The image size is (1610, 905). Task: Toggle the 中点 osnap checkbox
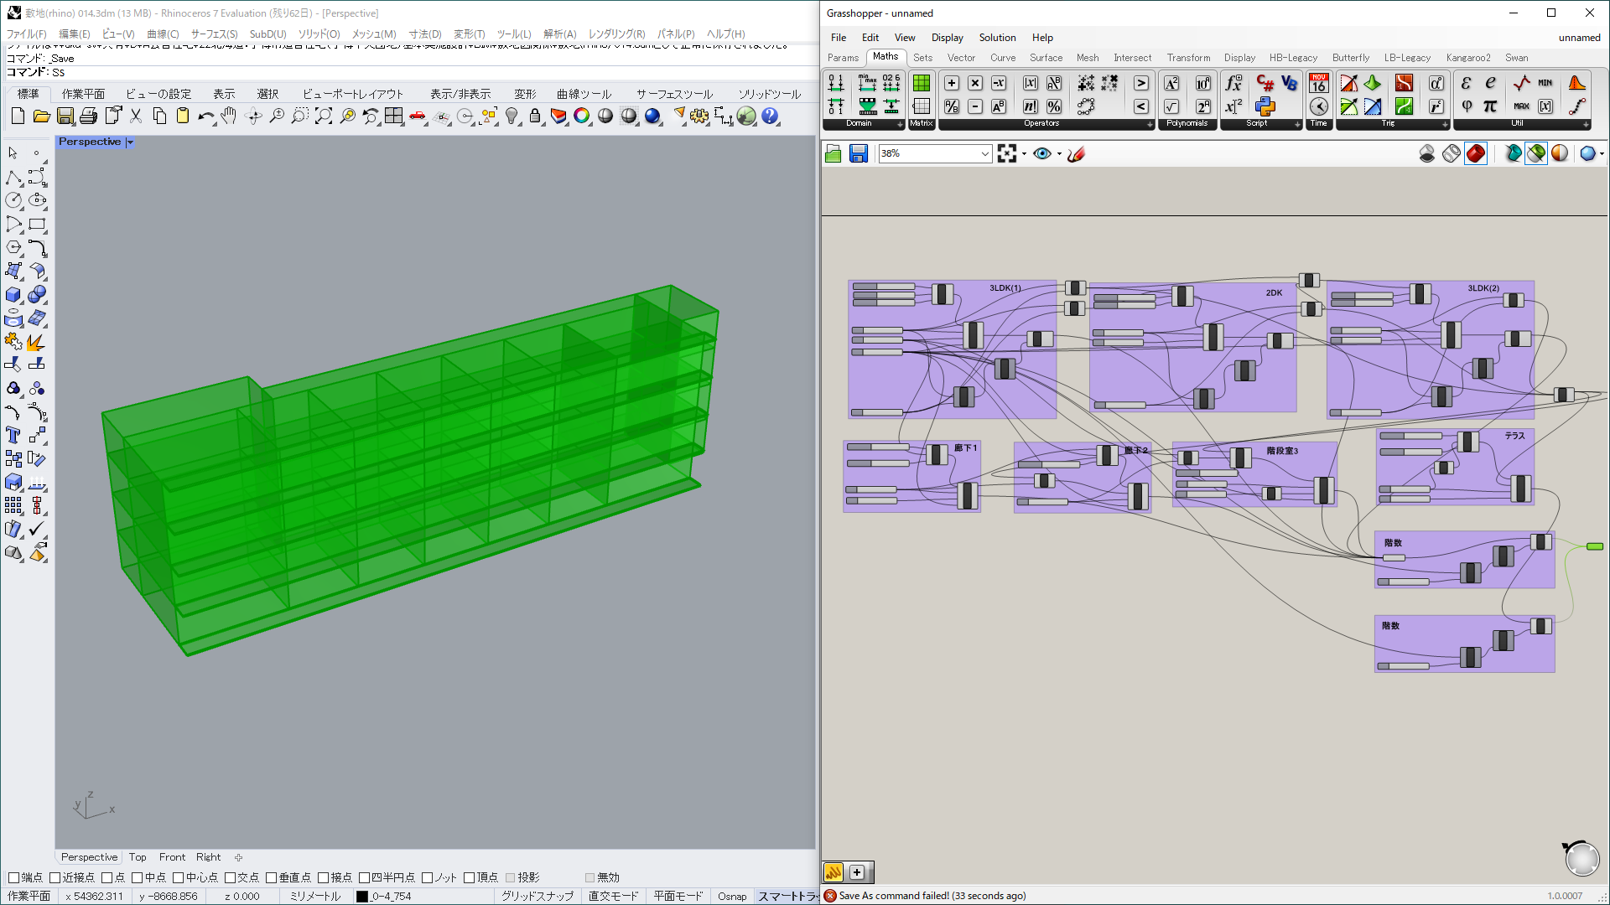[137, 877]
